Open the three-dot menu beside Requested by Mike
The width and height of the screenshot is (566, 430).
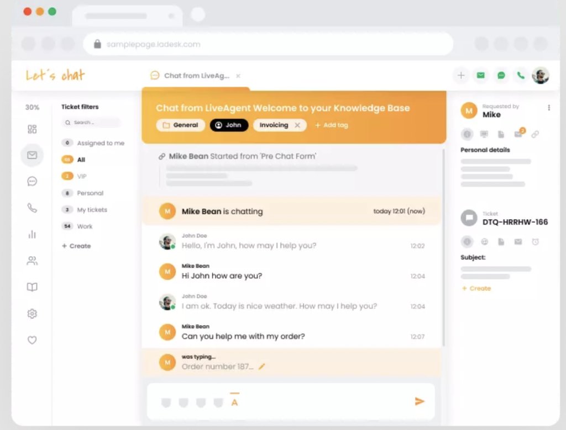[x=549, y=108]
